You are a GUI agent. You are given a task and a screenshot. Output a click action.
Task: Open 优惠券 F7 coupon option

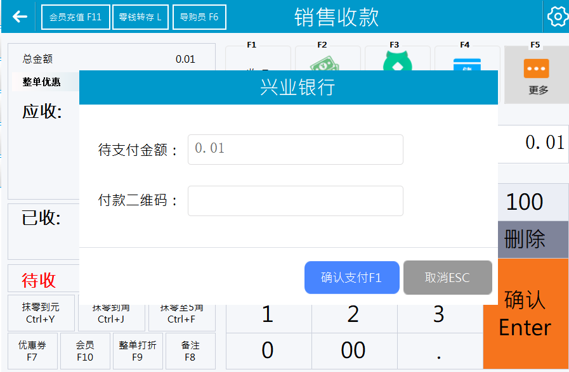click(x=32, y=351)
